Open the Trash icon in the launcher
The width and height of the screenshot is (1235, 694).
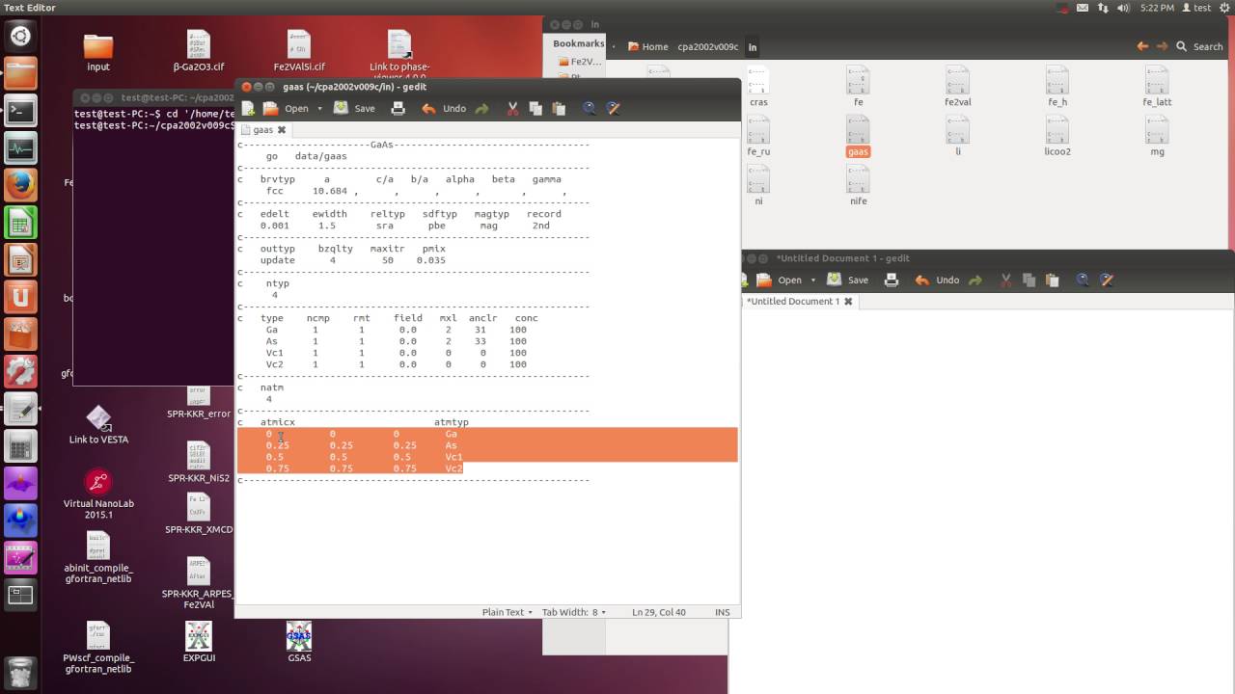pos(20,672)
